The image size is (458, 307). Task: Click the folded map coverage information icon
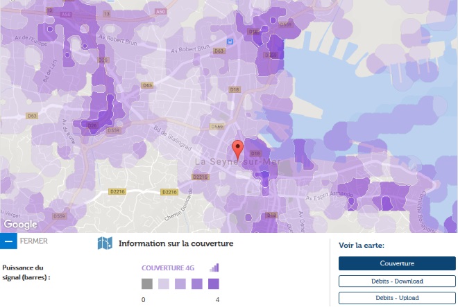[x=105, y=243]
